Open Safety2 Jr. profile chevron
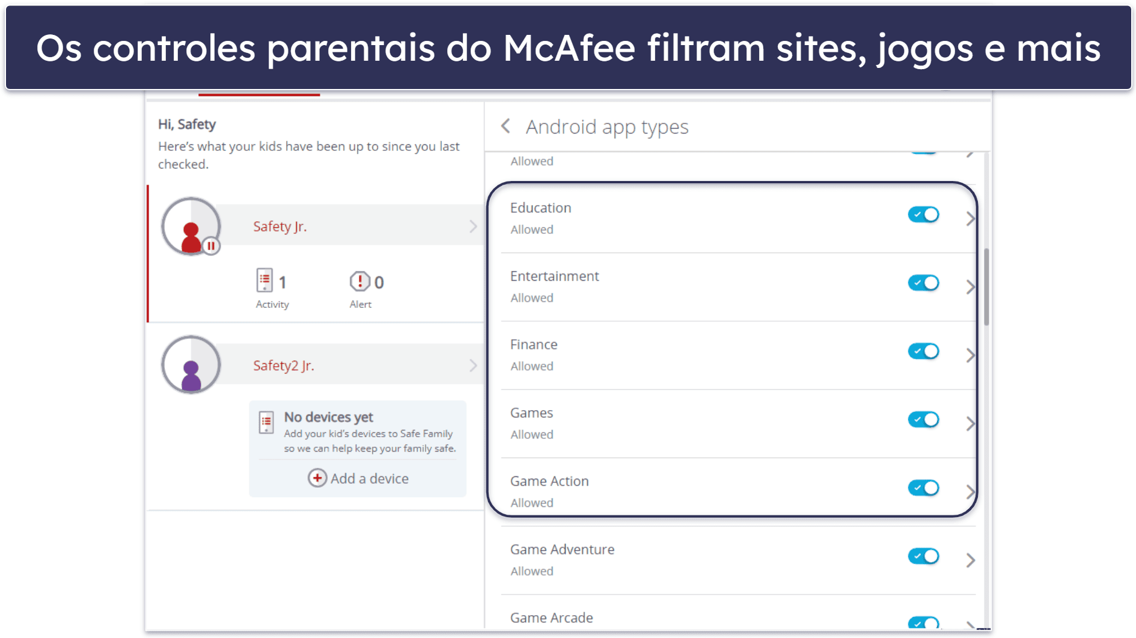 tap(473, 365)
